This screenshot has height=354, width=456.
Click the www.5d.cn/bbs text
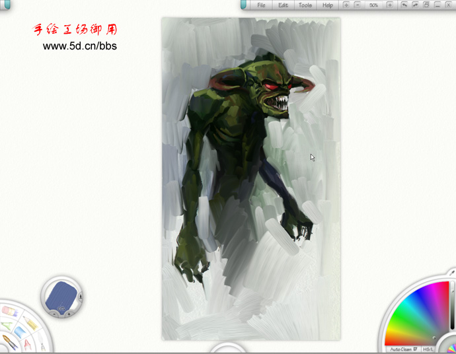click(x=80, y=46)
